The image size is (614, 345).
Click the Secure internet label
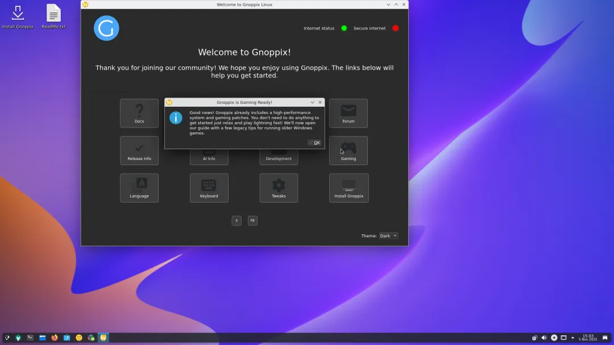point(370,28)
